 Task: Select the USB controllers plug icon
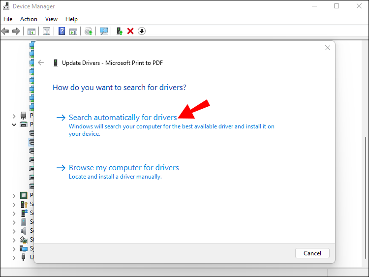pyautogui.click(x=23, y=257)
